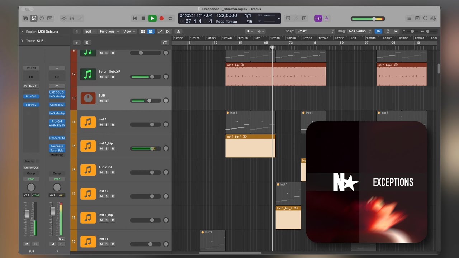Mute the Serum SubLYR track
Viewport: 459px width, 258px height.
(101, 77)
